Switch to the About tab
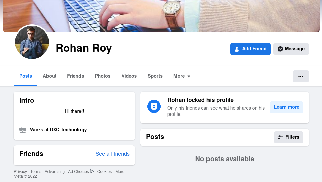 pyautogui.click(x=50, y=76)
